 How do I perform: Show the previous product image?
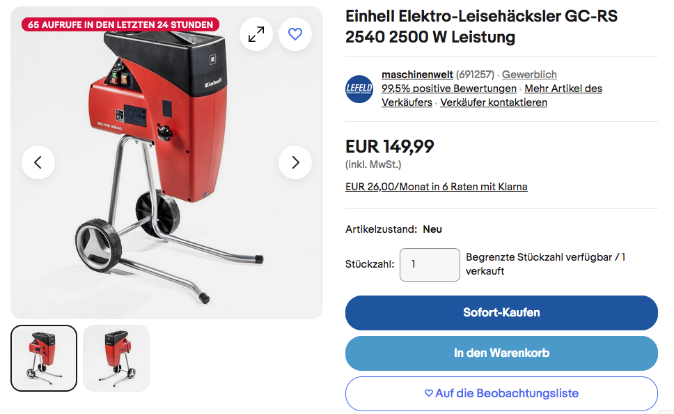click(x=38, y=162)
